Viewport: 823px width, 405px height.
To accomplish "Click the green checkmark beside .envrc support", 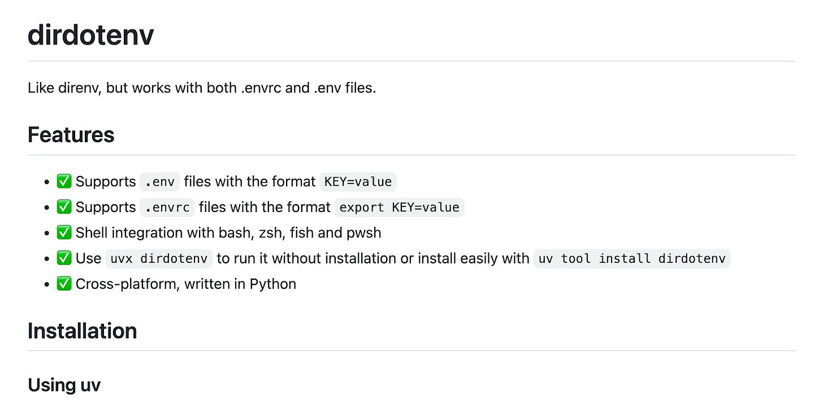I will coord(64,207).
